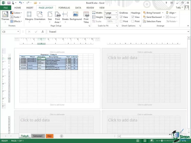Screen dimensions: 191x143
Task: Open file with the folder icon in quick access
Action: tap(35, 3)
